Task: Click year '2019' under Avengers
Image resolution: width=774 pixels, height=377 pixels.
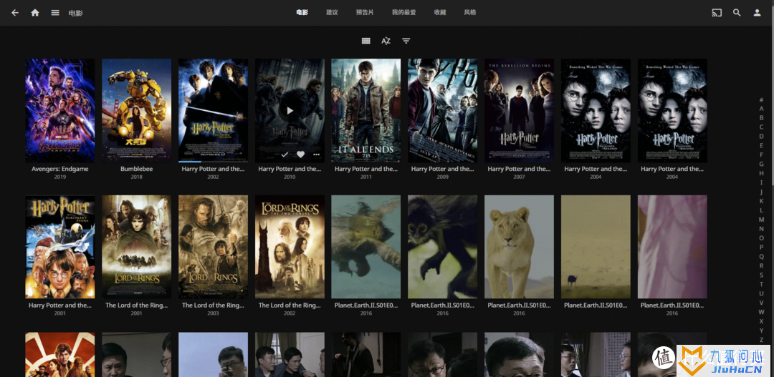Action: point(60,177)
